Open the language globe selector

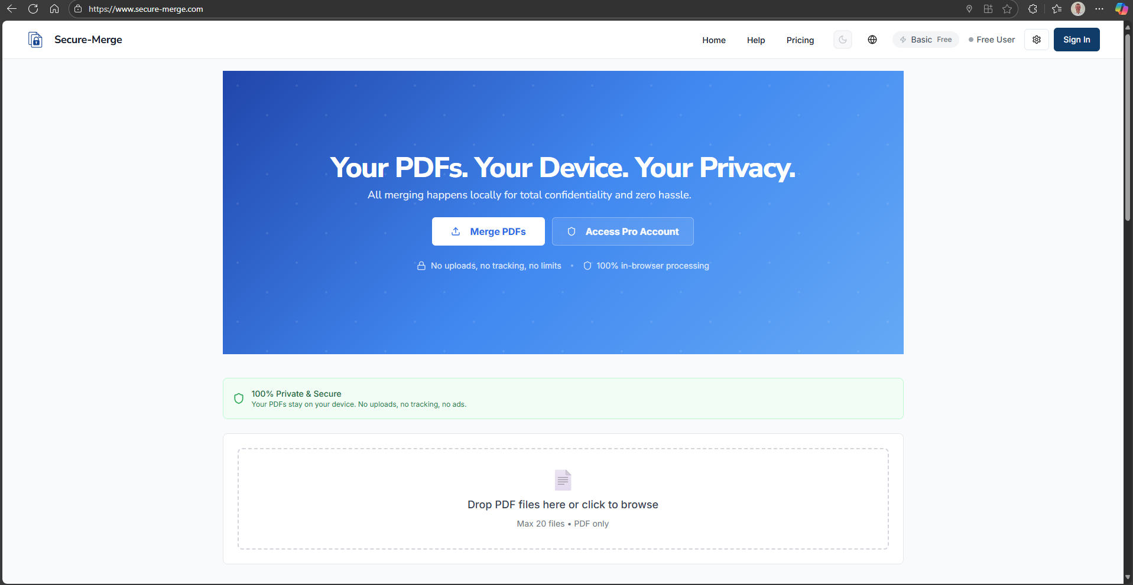point(872,40)
